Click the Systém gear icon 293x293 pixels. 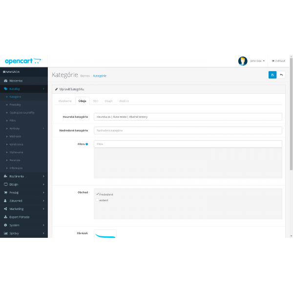pyautogui.click(x=5, y=225)
